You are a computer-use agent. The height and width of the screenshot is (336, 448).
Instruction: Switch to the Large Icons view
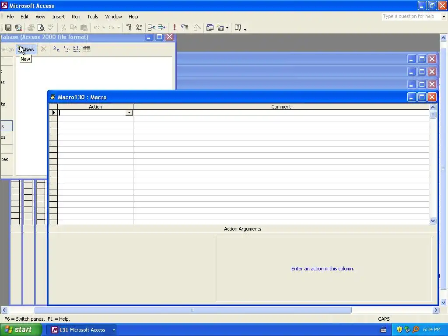click(56, 49)
